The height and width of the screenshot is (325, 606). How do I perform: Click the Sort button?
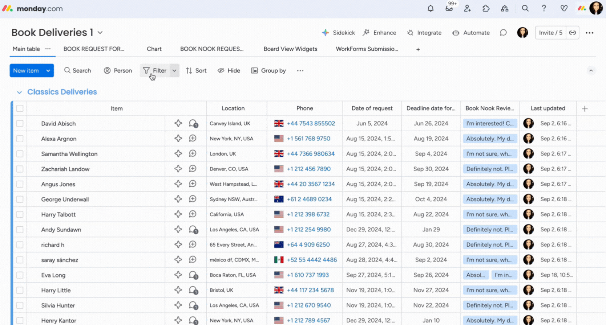196,71
